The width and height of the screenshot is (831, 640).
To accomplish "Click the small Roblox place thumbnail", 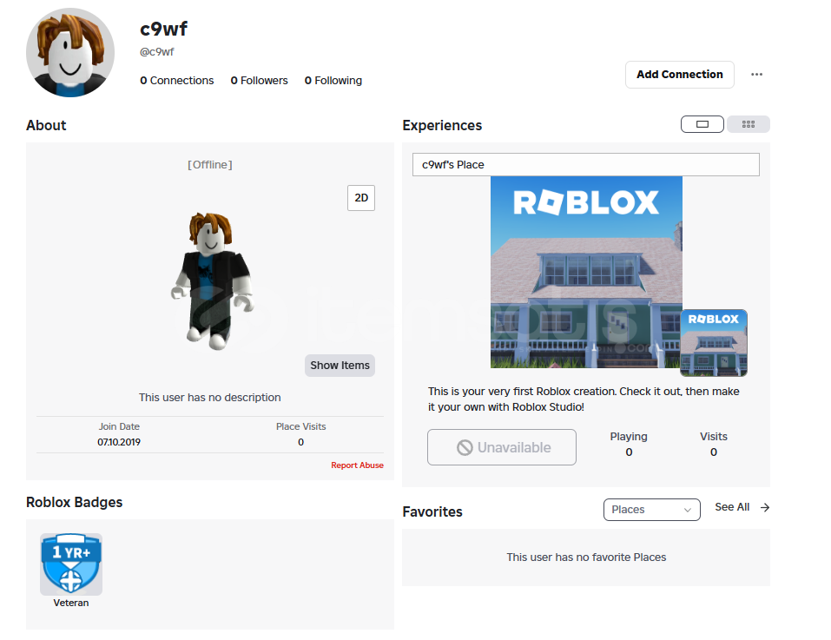I will tap(714, 343).
